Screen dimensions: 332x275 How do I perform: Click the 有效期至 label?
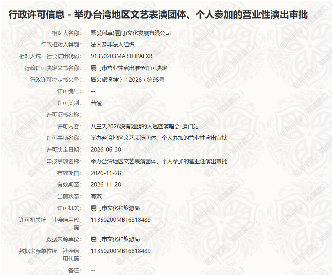tap(70, 184)
